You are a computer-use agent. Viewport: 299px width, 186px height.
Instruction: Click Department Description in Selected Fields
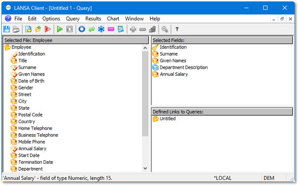coord(184,67)
